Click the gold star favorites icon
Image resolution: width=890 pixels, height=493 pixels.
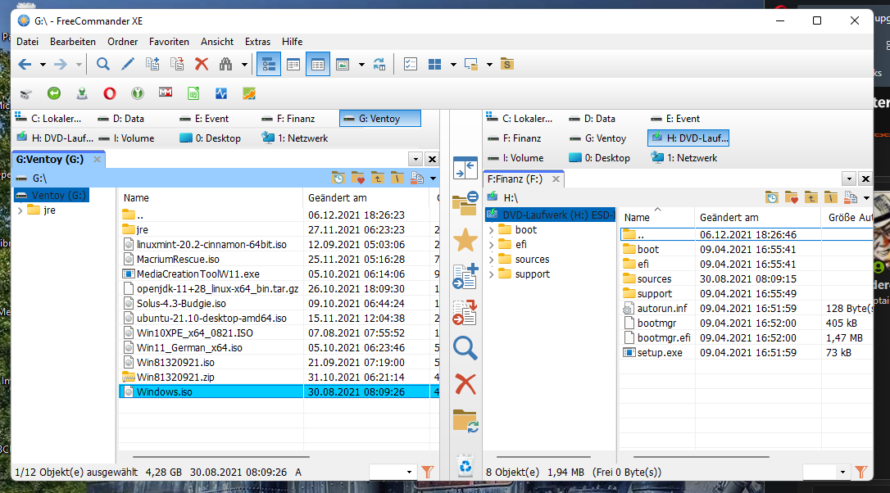click(465, 241)
